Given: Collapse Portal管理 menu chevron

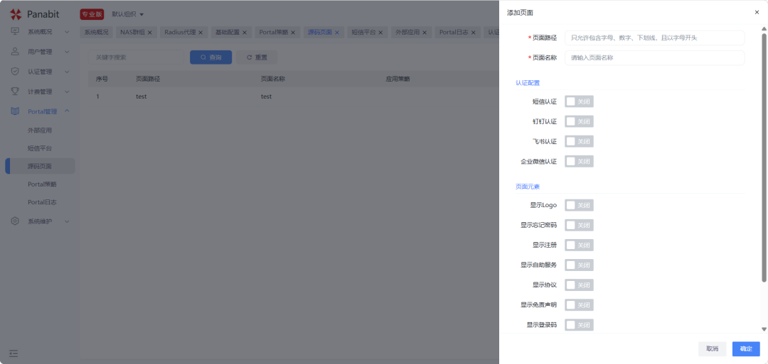Looking at the screenshot, I should [x=67, y=111].
